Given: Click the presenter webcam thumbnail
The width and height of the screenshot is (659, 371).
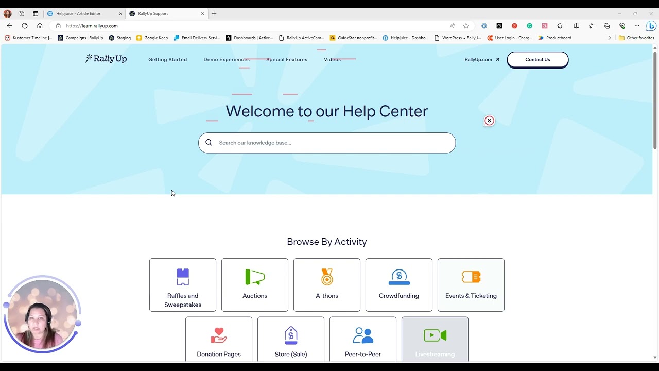Looking at the screenshot, I should [x=42, y=314].
